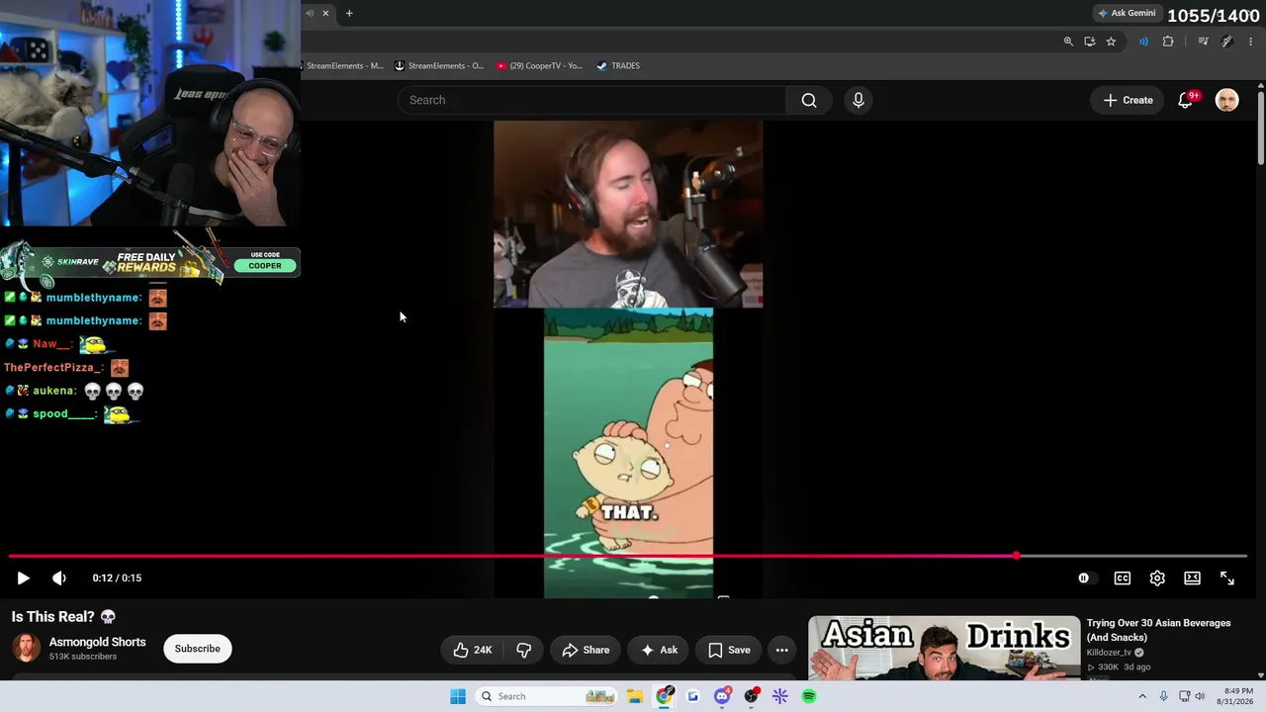1266x712 pixels.
Task: Search with your voice microphone
Action: coord(859,100)
